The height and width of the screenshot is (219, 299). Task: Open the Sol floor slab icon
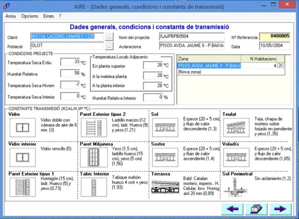pos(165,127)
